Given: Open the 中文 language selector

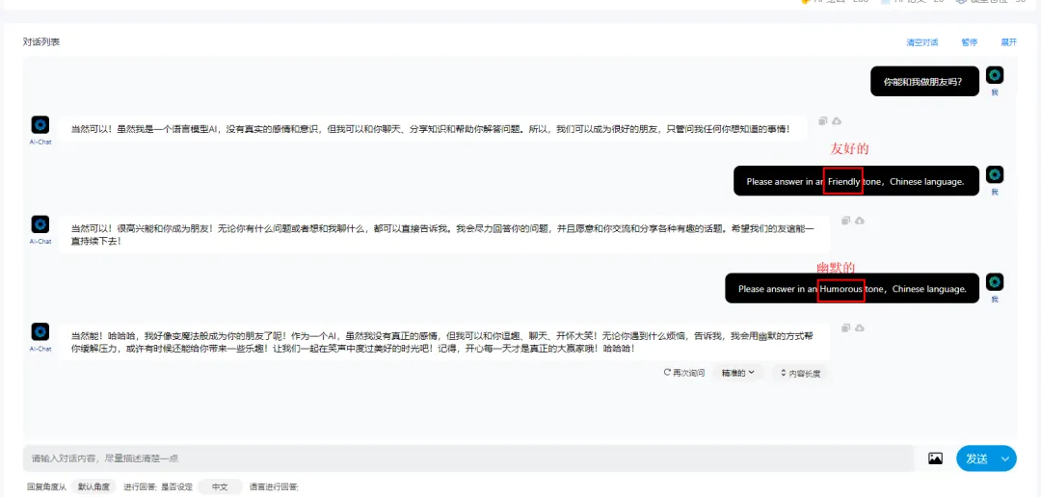Looking at the screenshot, I should pyautogui.click(x=220, y=487).
